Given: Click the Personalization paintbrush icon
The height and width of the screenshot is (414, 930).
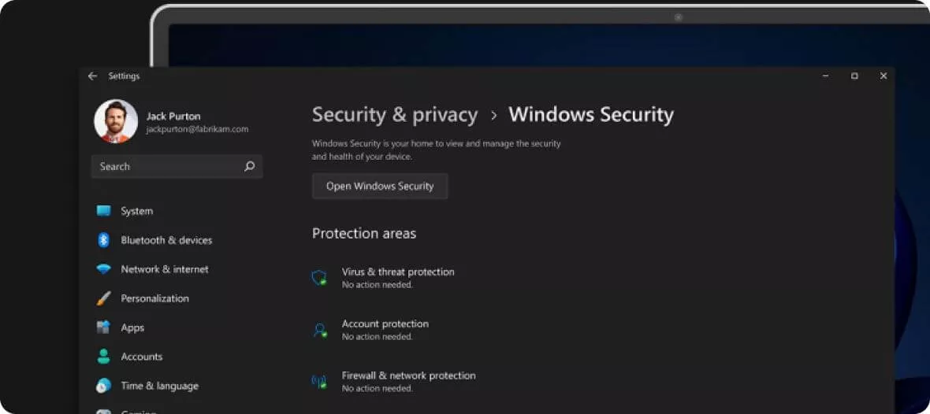Looking at the screenshot, I should [x=103, y=298].
